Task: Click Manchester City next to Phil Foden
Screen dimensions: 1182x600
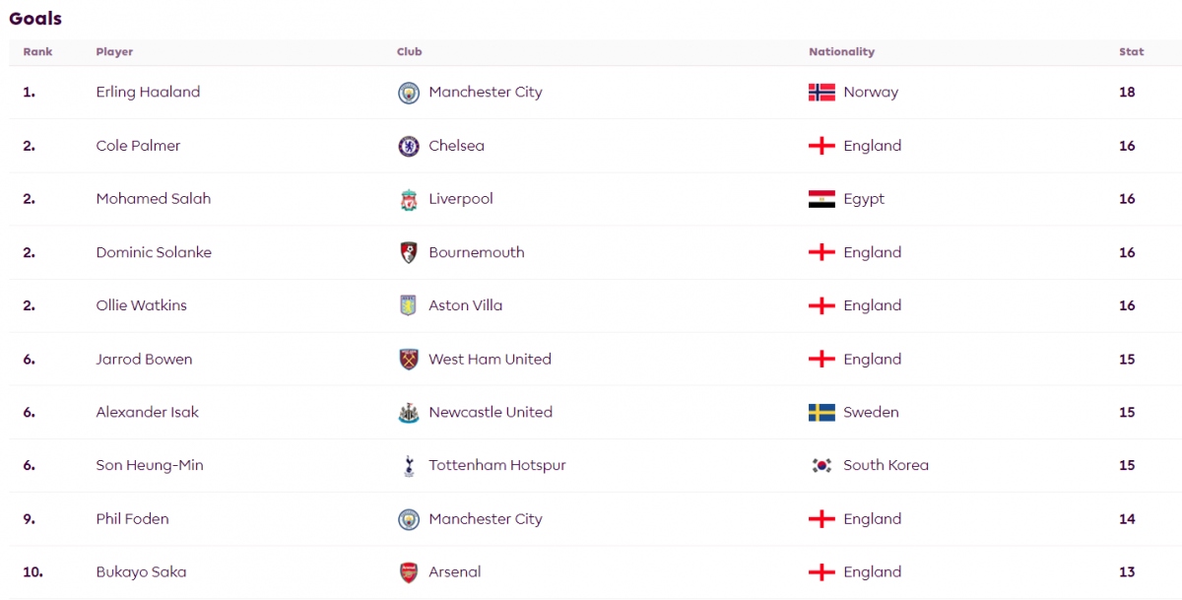Action: pyautogui.click(x=486, y=519)
